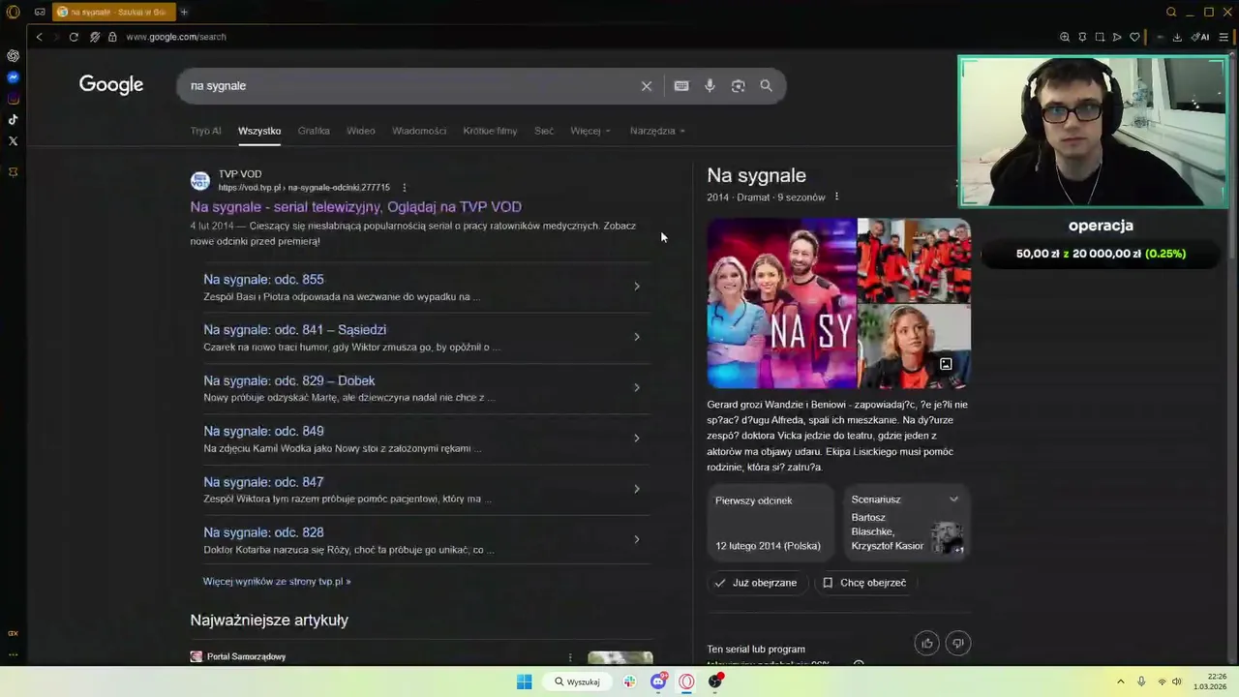Start voice search with the microphone
This screenshot has width=1239, height=697.
coord(710,86)
